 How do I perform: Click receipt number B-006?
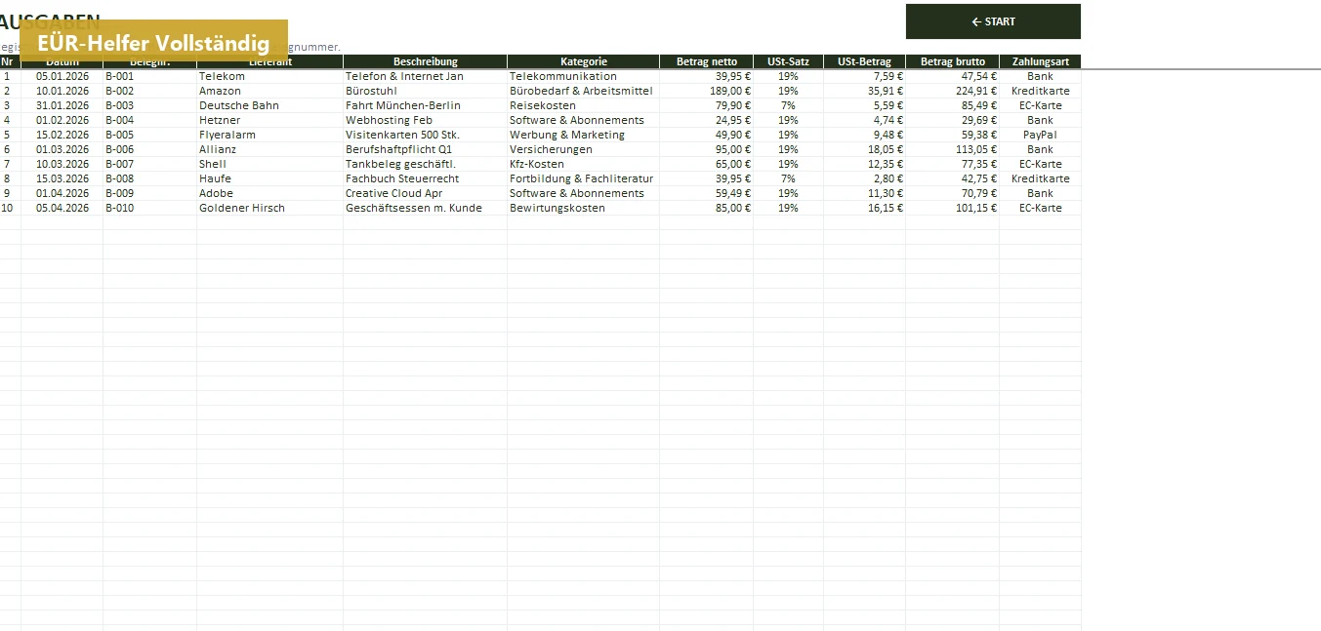point(149,149)
